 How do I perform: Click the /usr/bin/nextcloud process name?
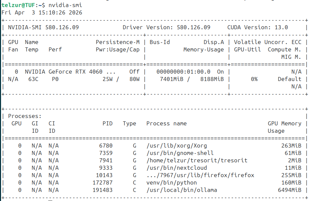pos(176,168)
